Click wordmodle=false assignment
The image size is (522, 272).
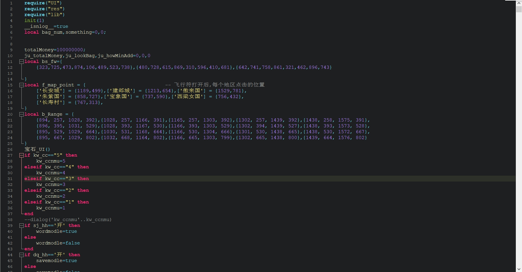coord(58,243)
